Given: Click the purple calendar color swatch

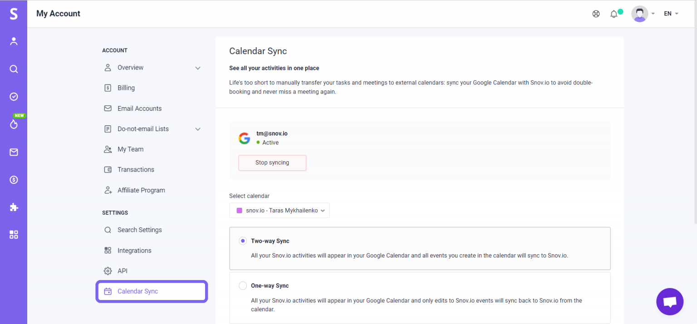Looking at the screenshot, I should pos(239,211).
